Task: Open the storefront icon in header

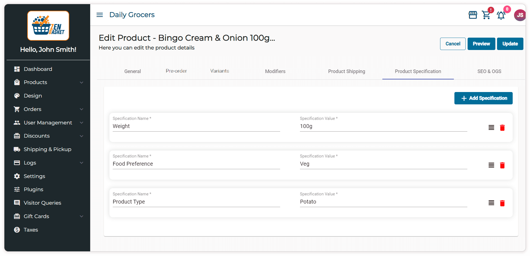Action: point(473,15)
